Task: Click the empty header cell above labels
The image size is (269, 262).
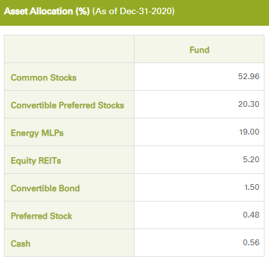Action: [x=69, y=49]
